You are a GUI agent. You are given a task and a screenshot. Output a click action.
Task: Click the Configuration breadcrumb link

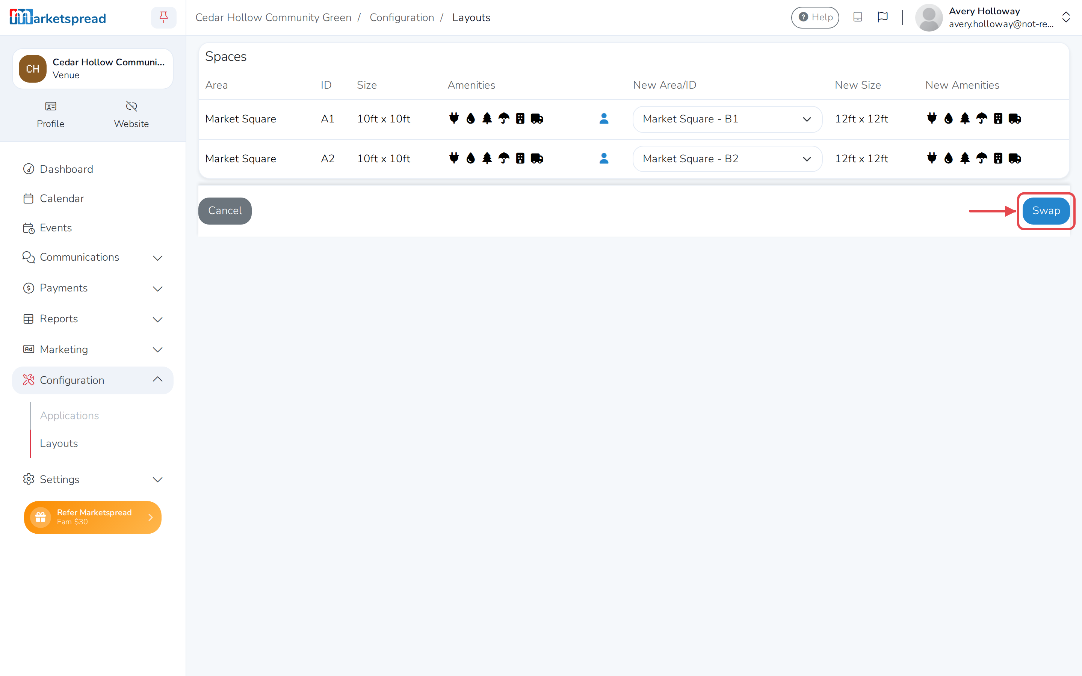pos(402,17)
